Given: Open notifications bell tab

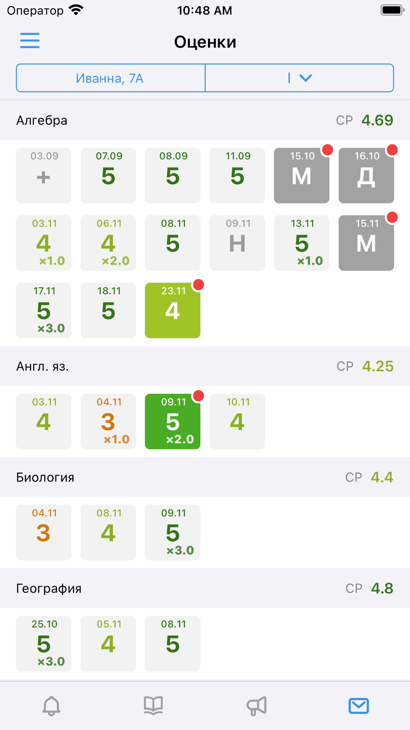Looking at the screenshot, I should click(x=51, y=706).
